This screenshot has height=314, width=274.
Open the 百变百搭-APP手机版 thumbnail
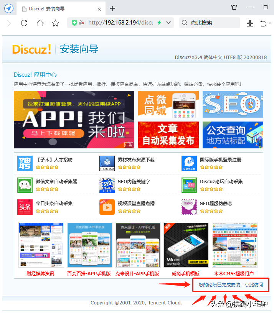pos(89,245)
